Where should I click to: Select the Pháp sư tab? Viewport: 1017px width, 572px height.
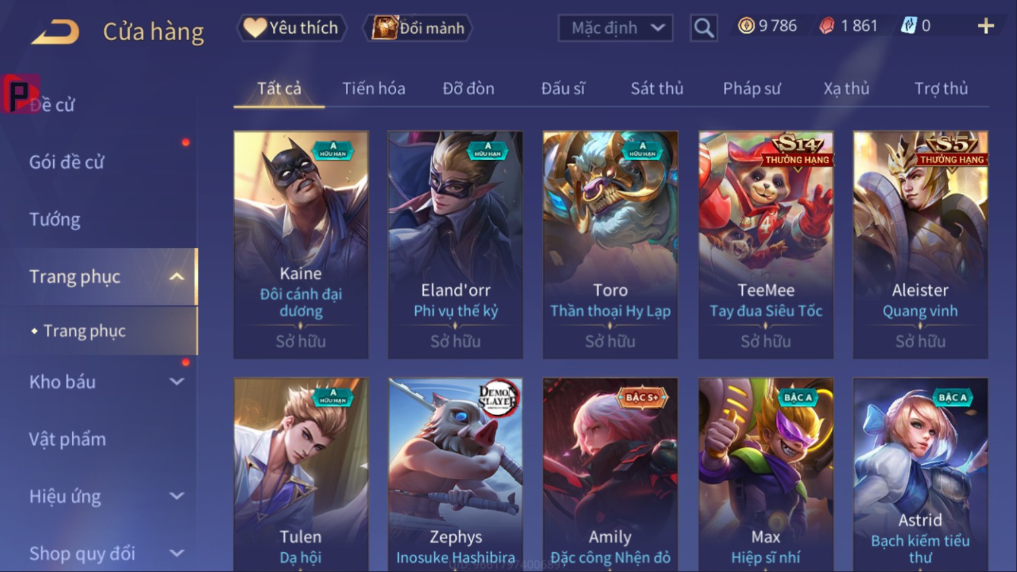pyautogui.click(x=751, y=88)
